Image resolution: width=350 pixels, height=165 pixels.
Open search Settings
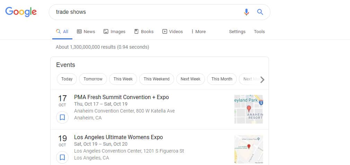tap(237, 31)
